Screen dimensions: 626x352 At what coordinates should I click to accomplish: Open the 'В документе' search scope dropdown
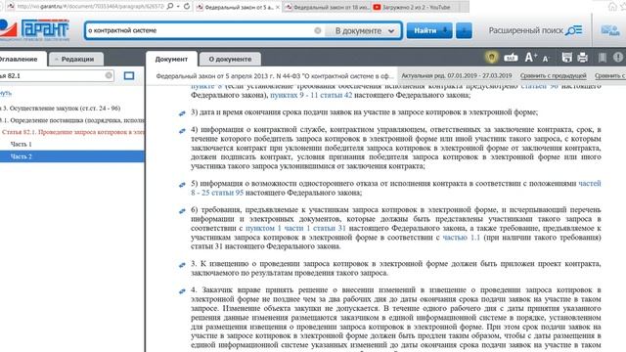click(x=365, y=30)
